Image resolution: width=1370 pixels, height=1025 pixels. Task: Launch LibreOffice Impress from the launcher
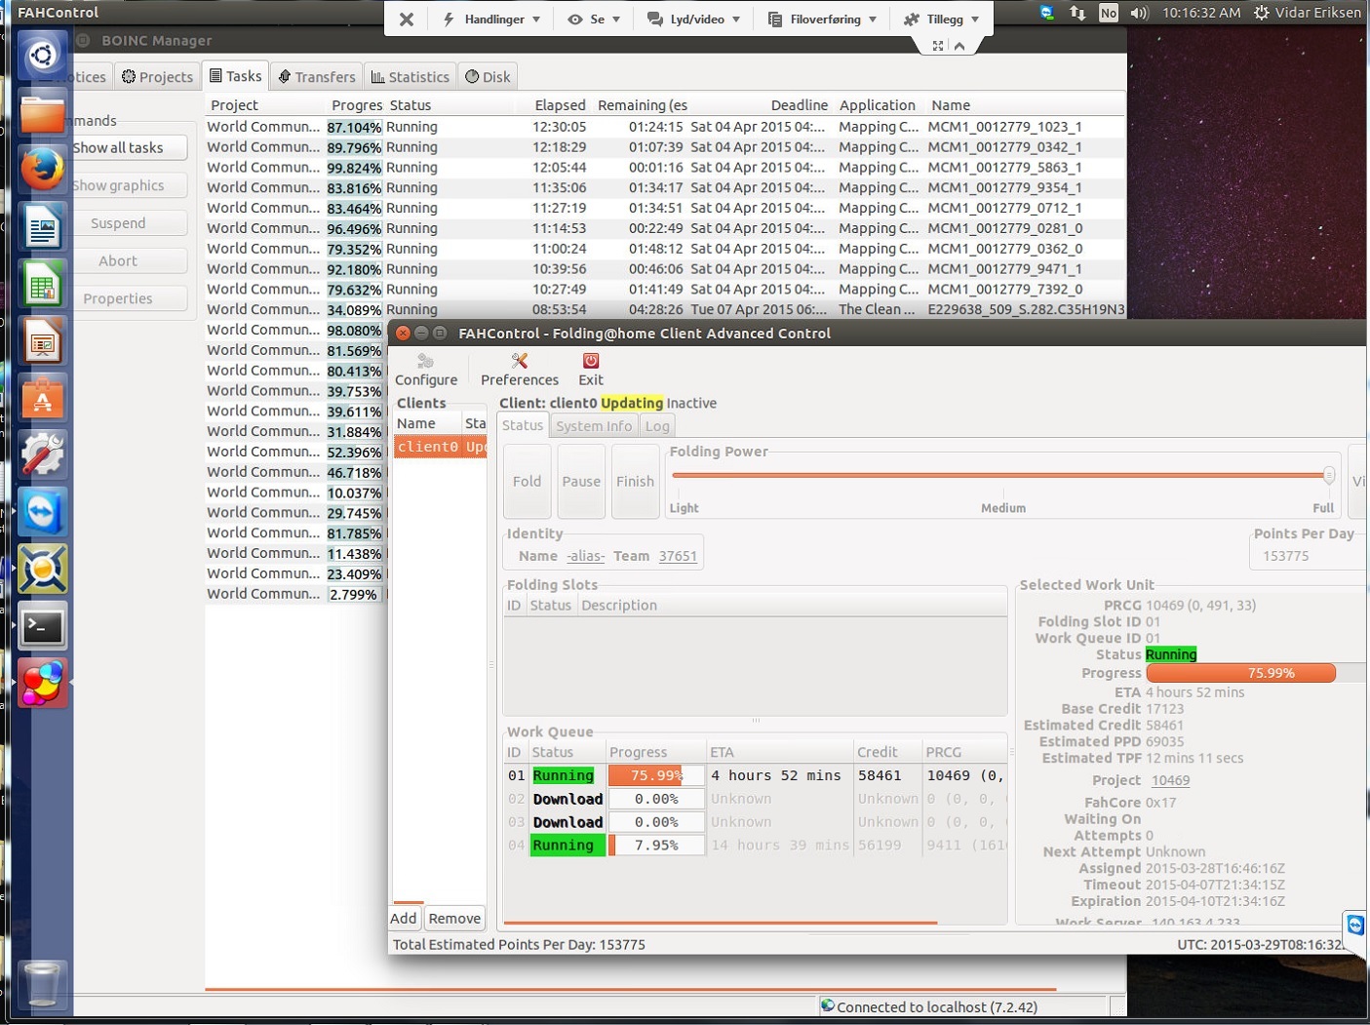42,342
